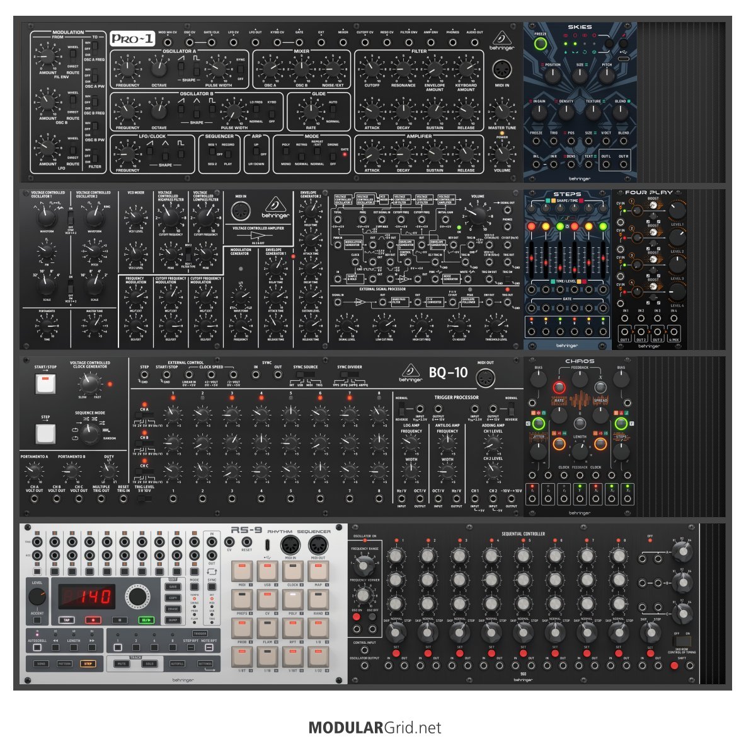The height and width of the screenshot is (741, 751).
Task: Select PATTERN mode on the RS-9
Action: pyautogui.click(x=64, y=664)
